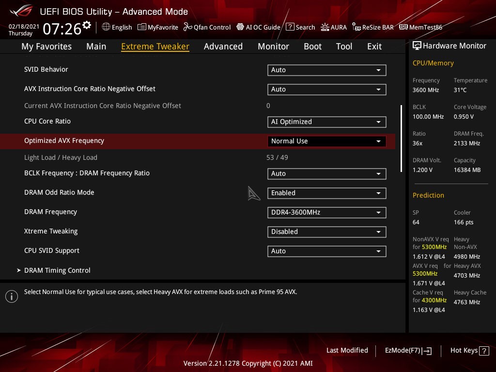
Task: Open MyFavorite list icon
Action: click(x=142, y=27)
